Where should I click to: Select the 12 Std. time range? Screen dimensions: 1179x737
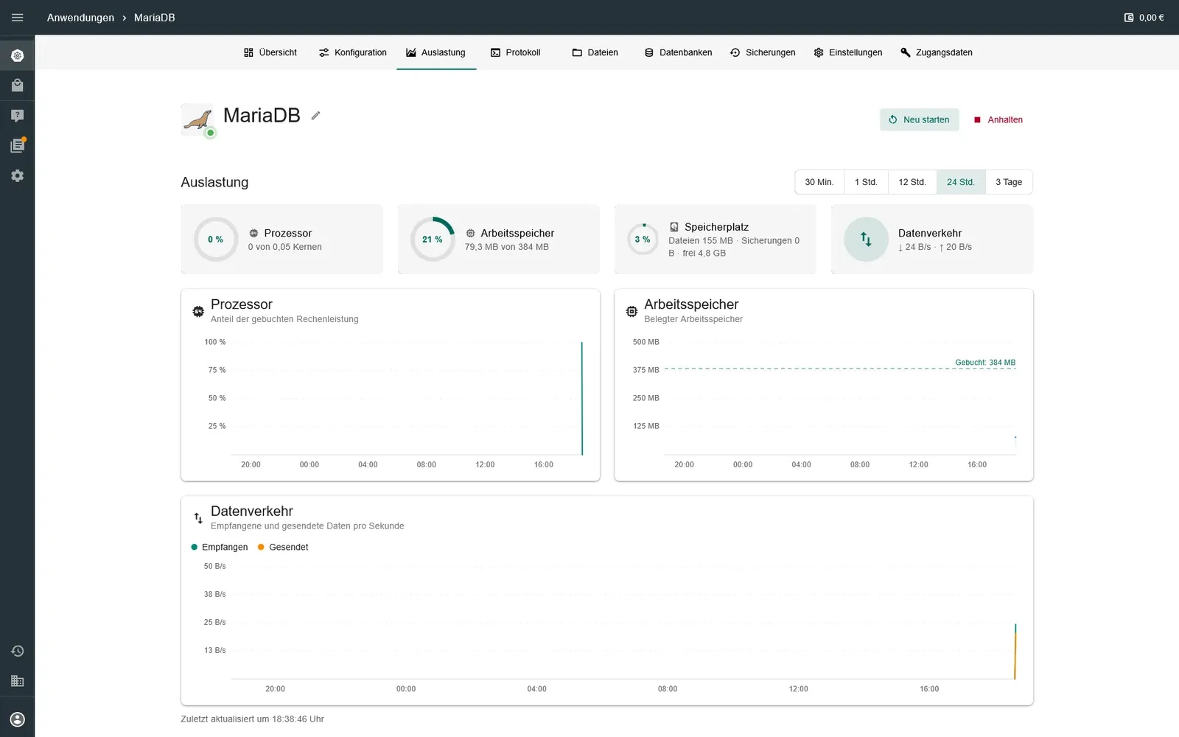click(x=912, y=182)
